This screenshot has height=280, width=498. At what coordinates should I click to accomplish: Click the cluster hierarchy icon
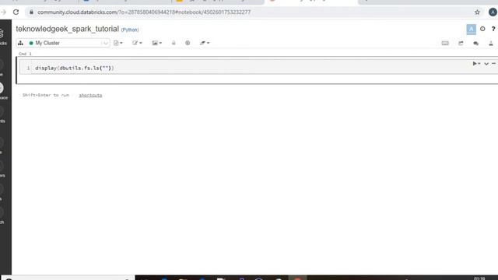pyautogui.click(x=21, y=43)
